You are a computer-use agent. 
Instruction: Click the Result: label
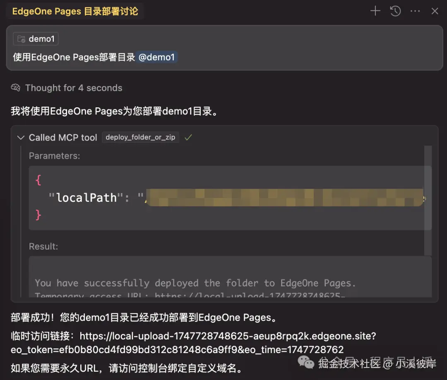pos(43,247)
